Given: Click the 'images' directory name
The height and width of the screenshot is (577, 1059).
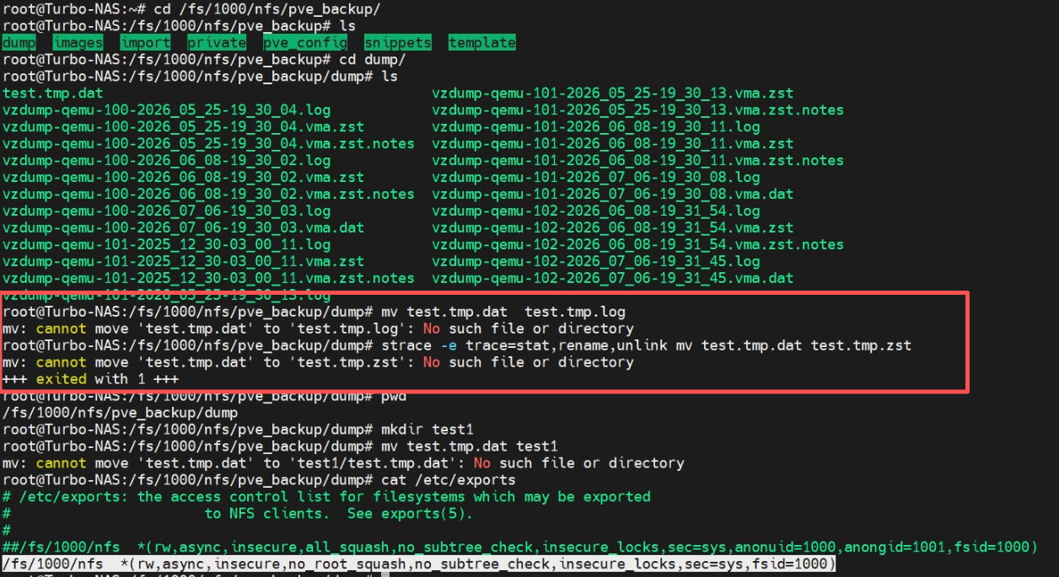Looking at the screenshot, I should tap(78, 42).
